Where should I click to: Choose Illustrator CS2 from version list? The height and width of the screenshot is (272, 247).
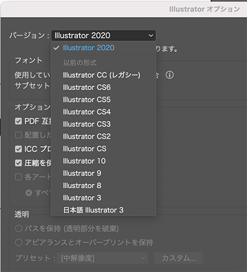point(104,137)
